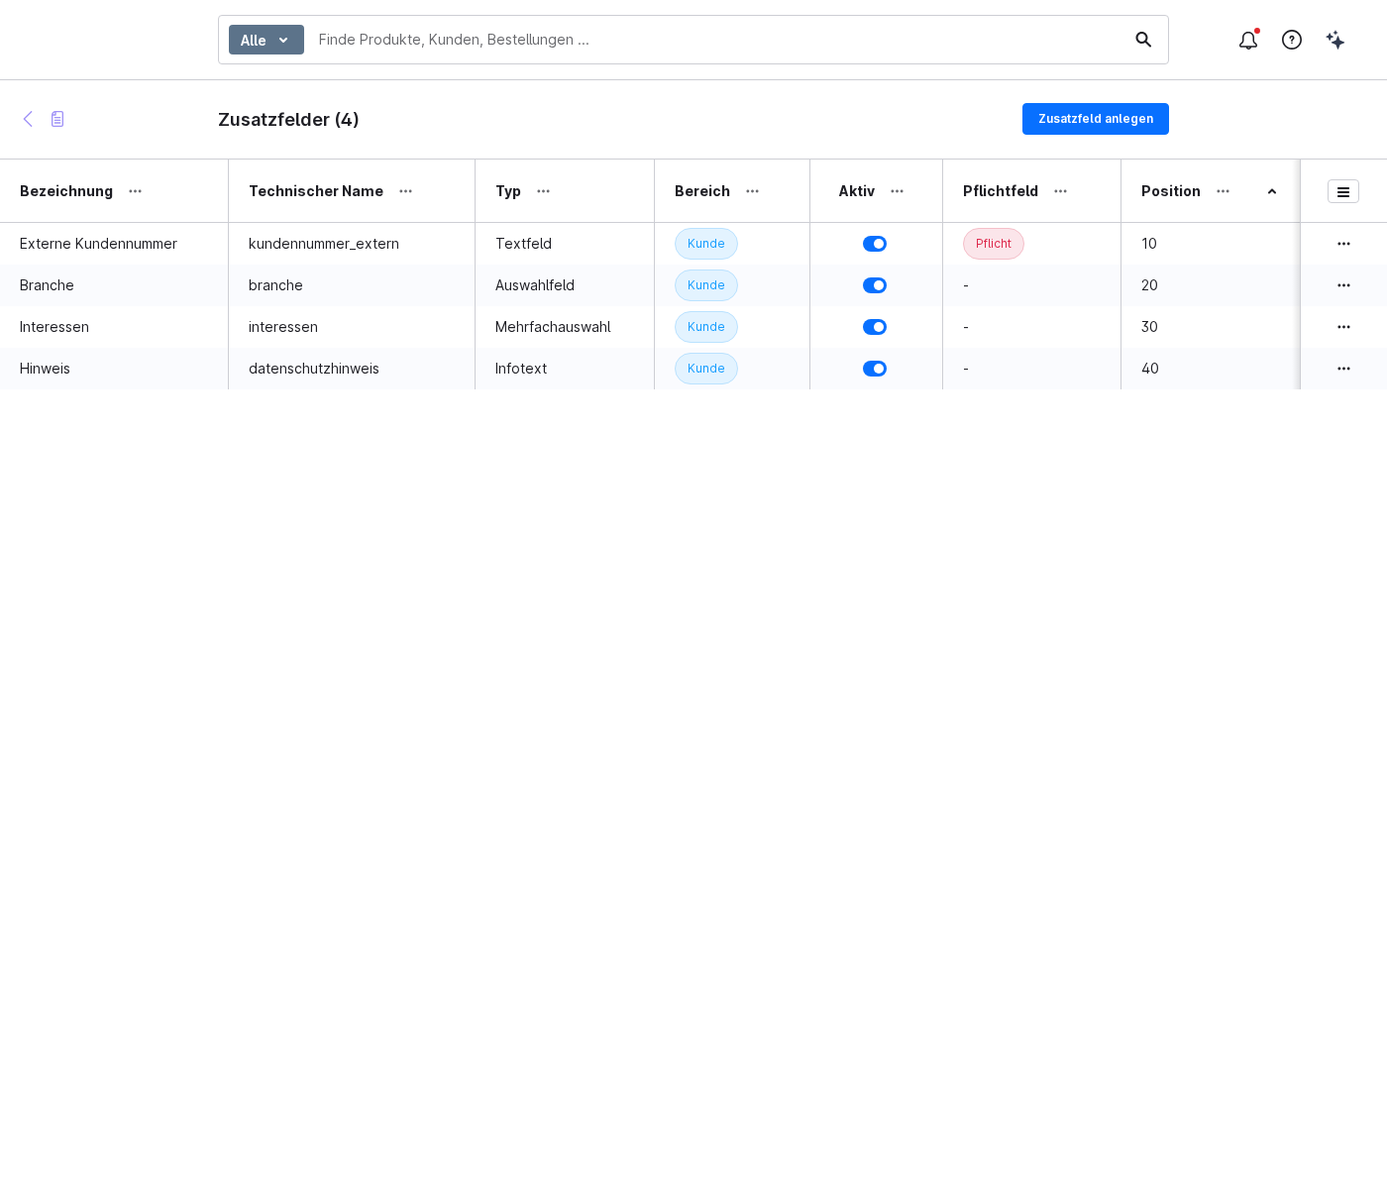This screenshot has height=1189, width=1387.
Task: Focus the Finde Produkte search field
Action: coord(718,40)
